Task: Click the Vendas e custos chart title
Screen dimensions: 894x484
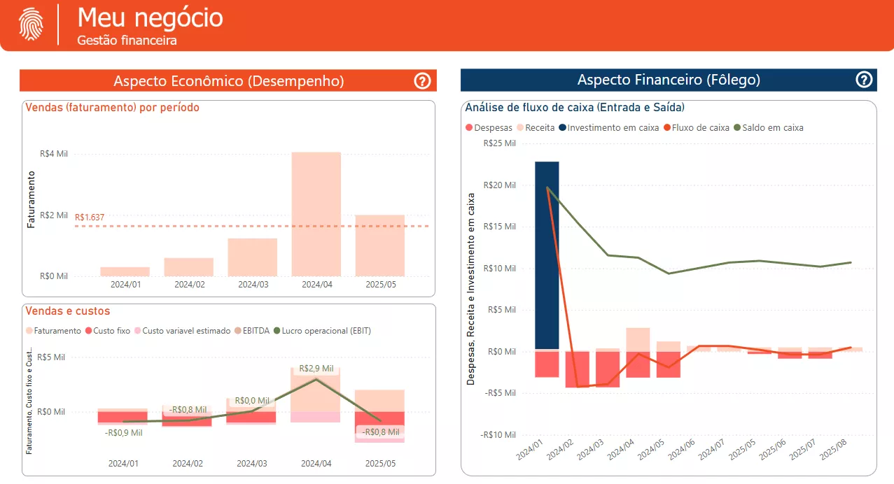Action: point(67,311)
